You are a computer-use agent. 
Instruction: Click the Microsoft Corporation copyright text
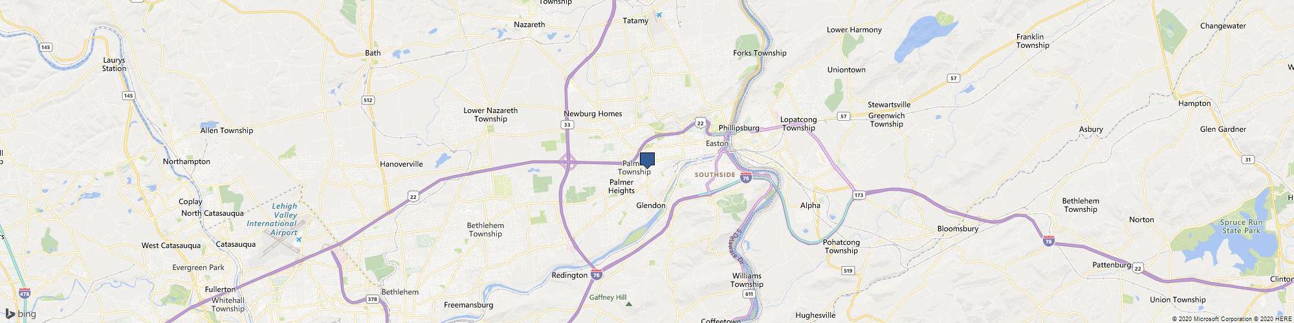(1211, 319)
